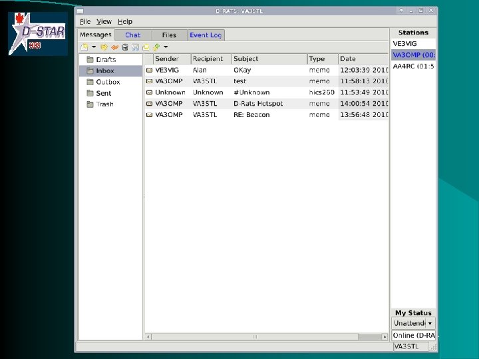Open the File menu

coord(85,21)
